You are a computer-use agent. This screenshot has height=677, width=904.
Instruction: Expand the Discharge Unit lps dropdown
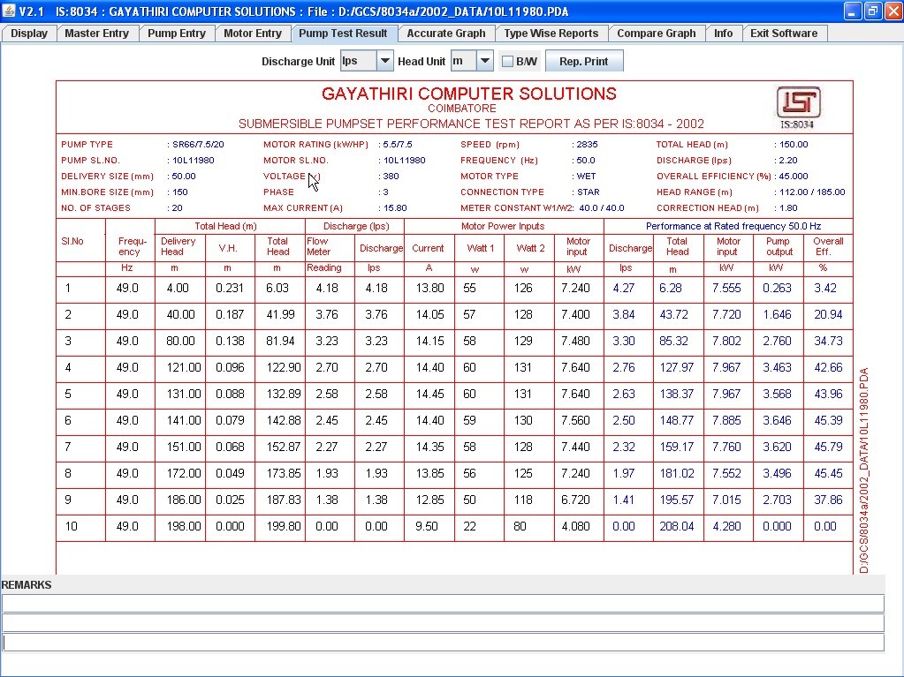click(x=384, y=60)
